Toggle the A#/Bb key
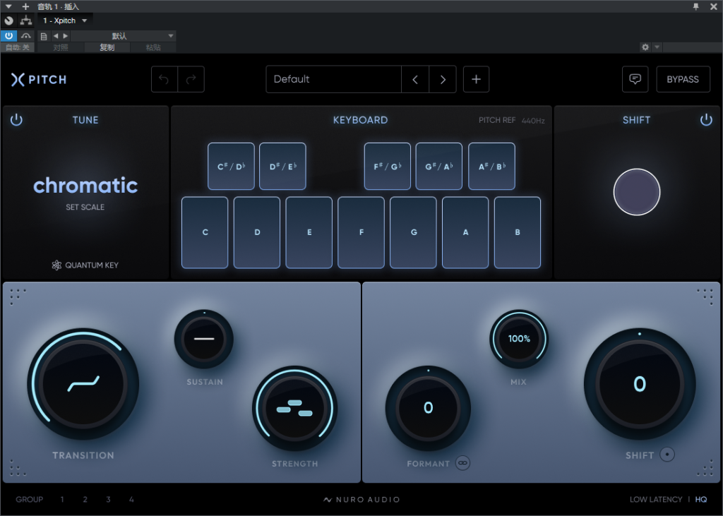 tap(492, 167)
